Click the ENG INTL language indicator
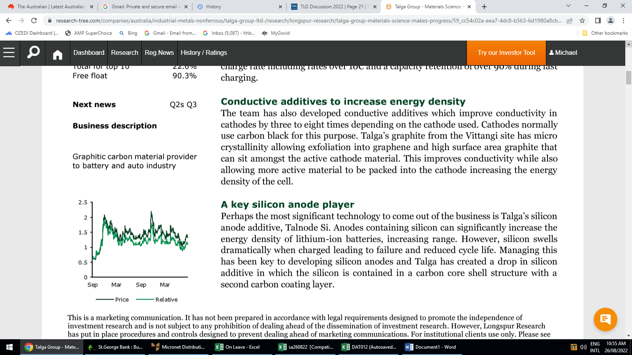This screenshot has width=632, height=355. (595, 347)
